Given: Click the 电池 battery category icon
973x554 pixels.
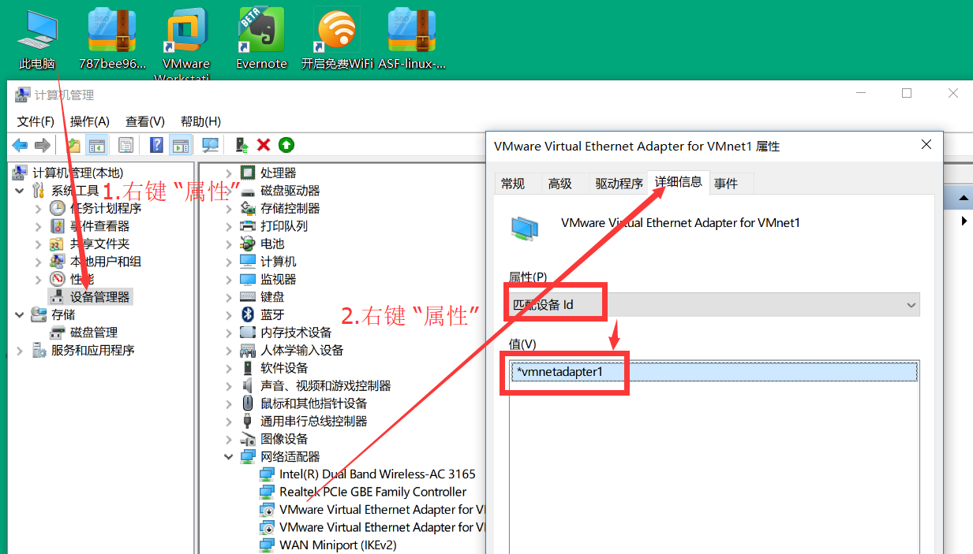Looking at the screenshot, I should click(x=248, y=244).
